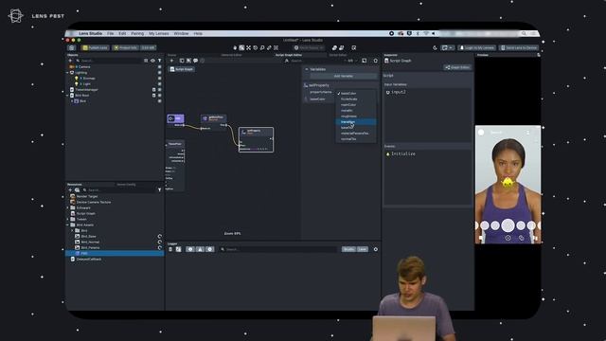Choose the scale arrows tool icon
The image size is (606, 341).
248,48
